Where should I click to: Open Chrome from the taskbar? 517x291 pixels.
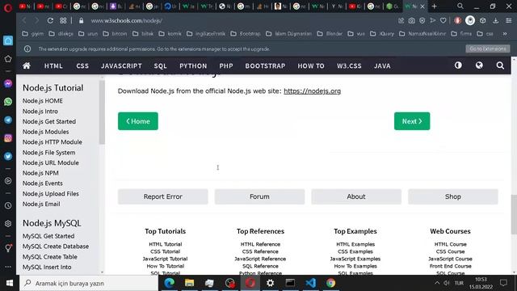tap(330, 283)
